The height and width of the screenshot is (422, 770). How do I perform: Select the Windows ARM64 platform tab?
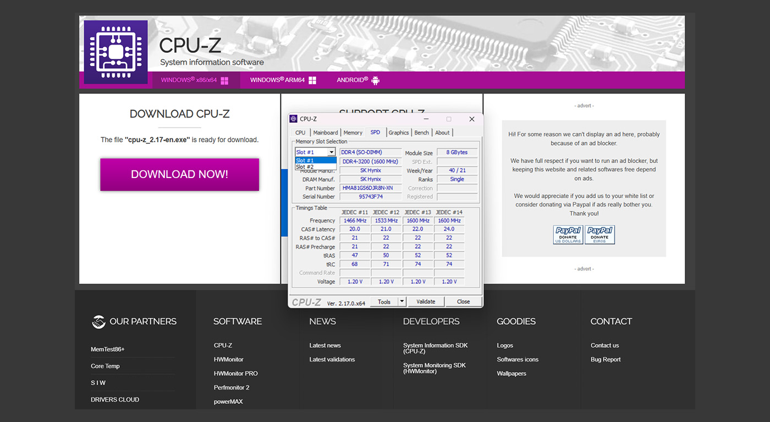pos(283,80)
